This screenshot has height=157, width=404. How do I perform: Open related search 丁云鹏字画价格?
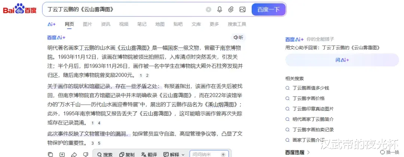(308, 98)
